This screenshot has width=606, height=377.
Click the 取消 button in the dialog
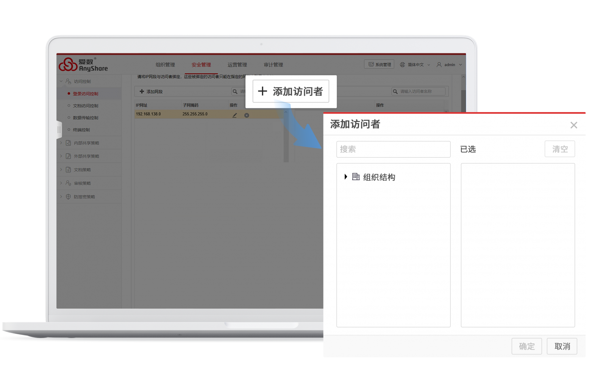click(x=562, y=346)
